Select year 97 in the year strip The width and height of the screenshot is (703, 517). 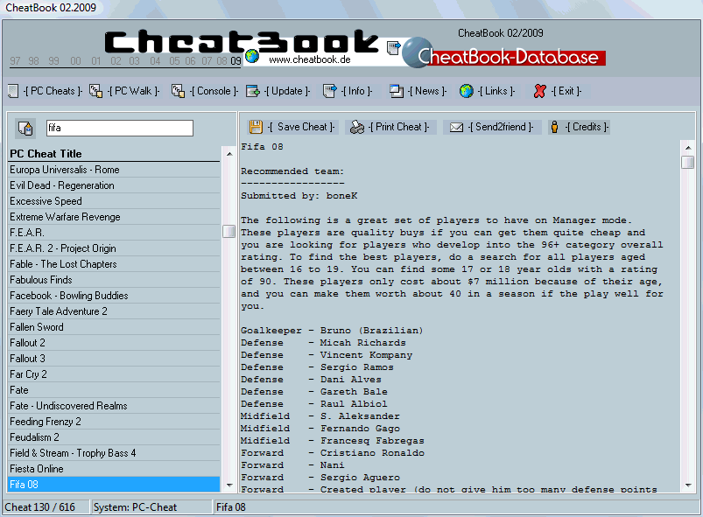15,61
